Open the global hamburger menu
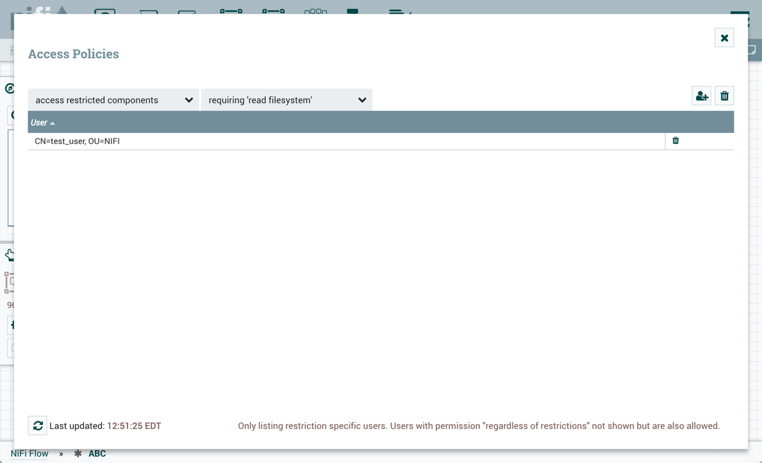 tap(740, 12)
